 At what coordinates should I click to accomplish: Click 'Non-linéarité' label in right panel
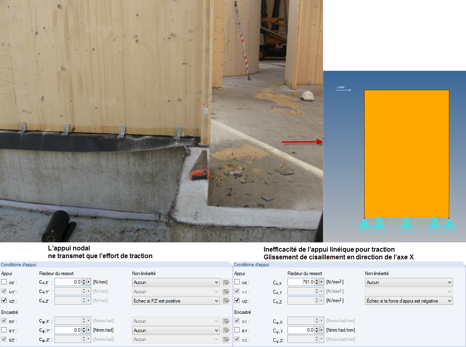tap(376, 273)
